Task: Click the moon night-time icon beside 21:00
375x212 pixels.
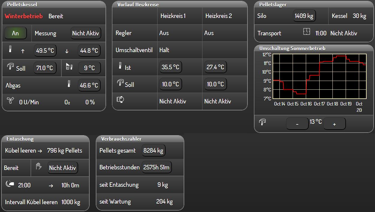Action: click(10, 184)
